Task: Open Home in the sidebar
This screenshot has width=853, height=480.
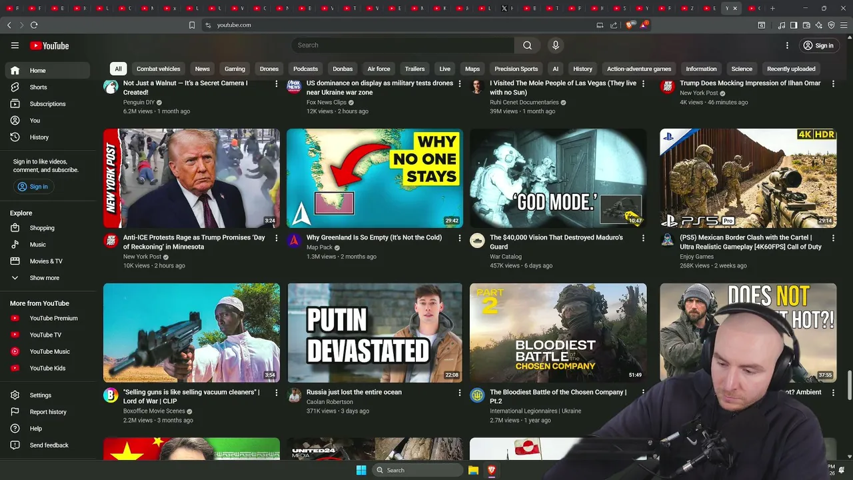Action: pos(47,71)
